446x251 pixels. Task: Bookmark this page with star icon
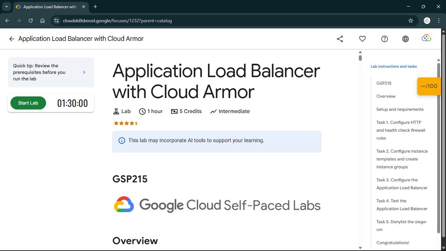point(411,21)
